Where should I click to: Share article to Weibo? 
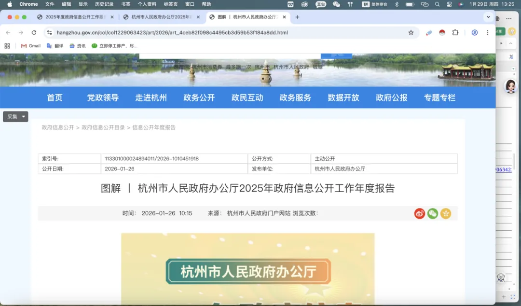420,213
